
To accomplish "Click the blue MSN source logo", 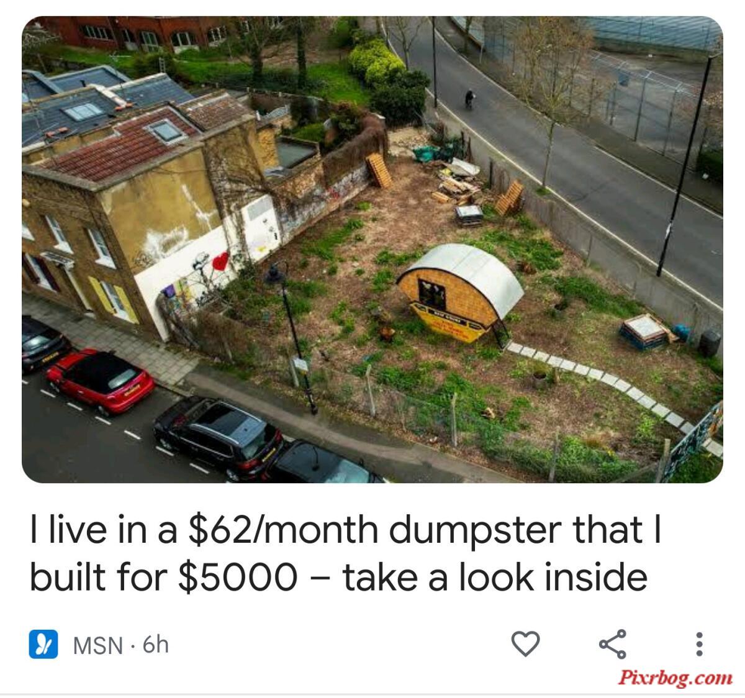I will click(44, 645).
